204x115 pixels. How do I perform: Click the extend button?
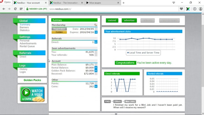pos(112,20)
